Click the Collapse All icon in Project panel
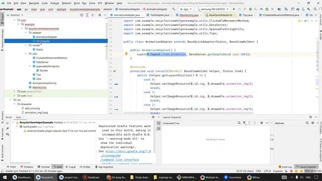 pyautogui.click(x=93, y=15)
